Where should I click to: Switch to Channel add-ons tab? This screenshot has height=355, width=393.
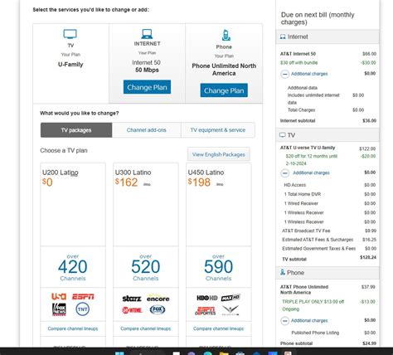(x=147, y=130)
